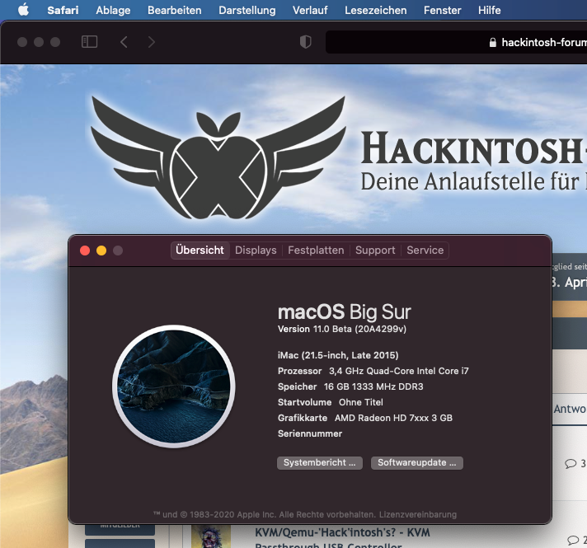Open the Softwareupdate button
This screenshot has width=587, height=548.
[x=417, y=462]
